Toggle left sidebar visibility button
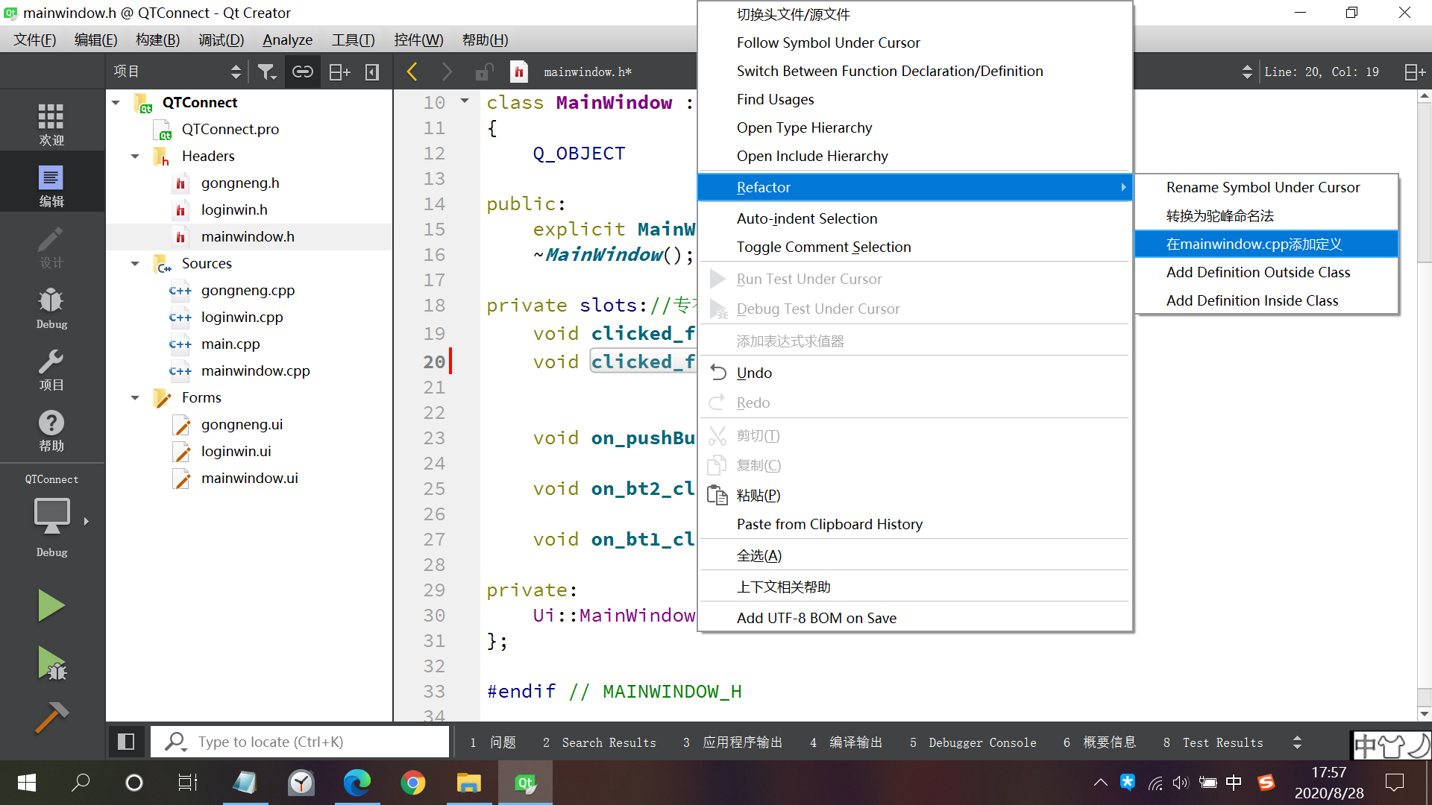 [x=126, y=742]
